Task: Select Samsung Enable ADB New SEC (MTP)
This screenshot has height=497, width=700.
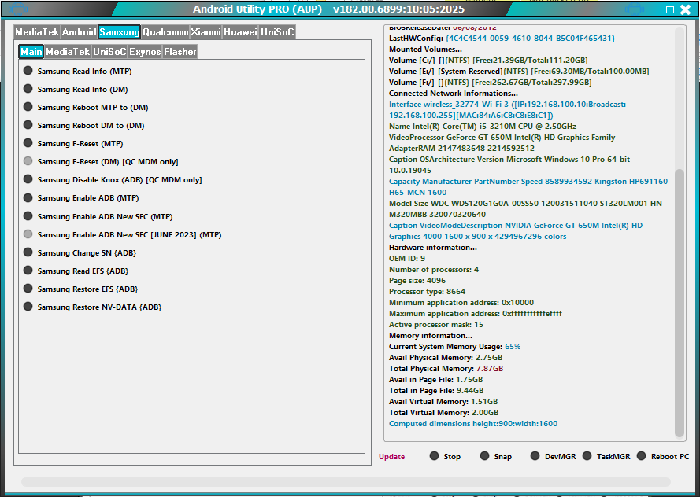Action: click(x=28, y=216)
